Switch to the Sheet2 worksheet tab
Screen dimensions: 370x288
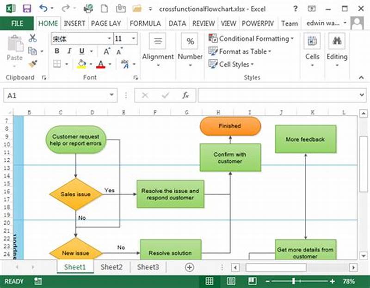tap(111, 267)
